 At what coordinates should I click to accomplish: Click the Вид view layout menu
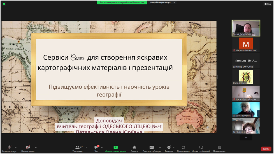[268, 4]
